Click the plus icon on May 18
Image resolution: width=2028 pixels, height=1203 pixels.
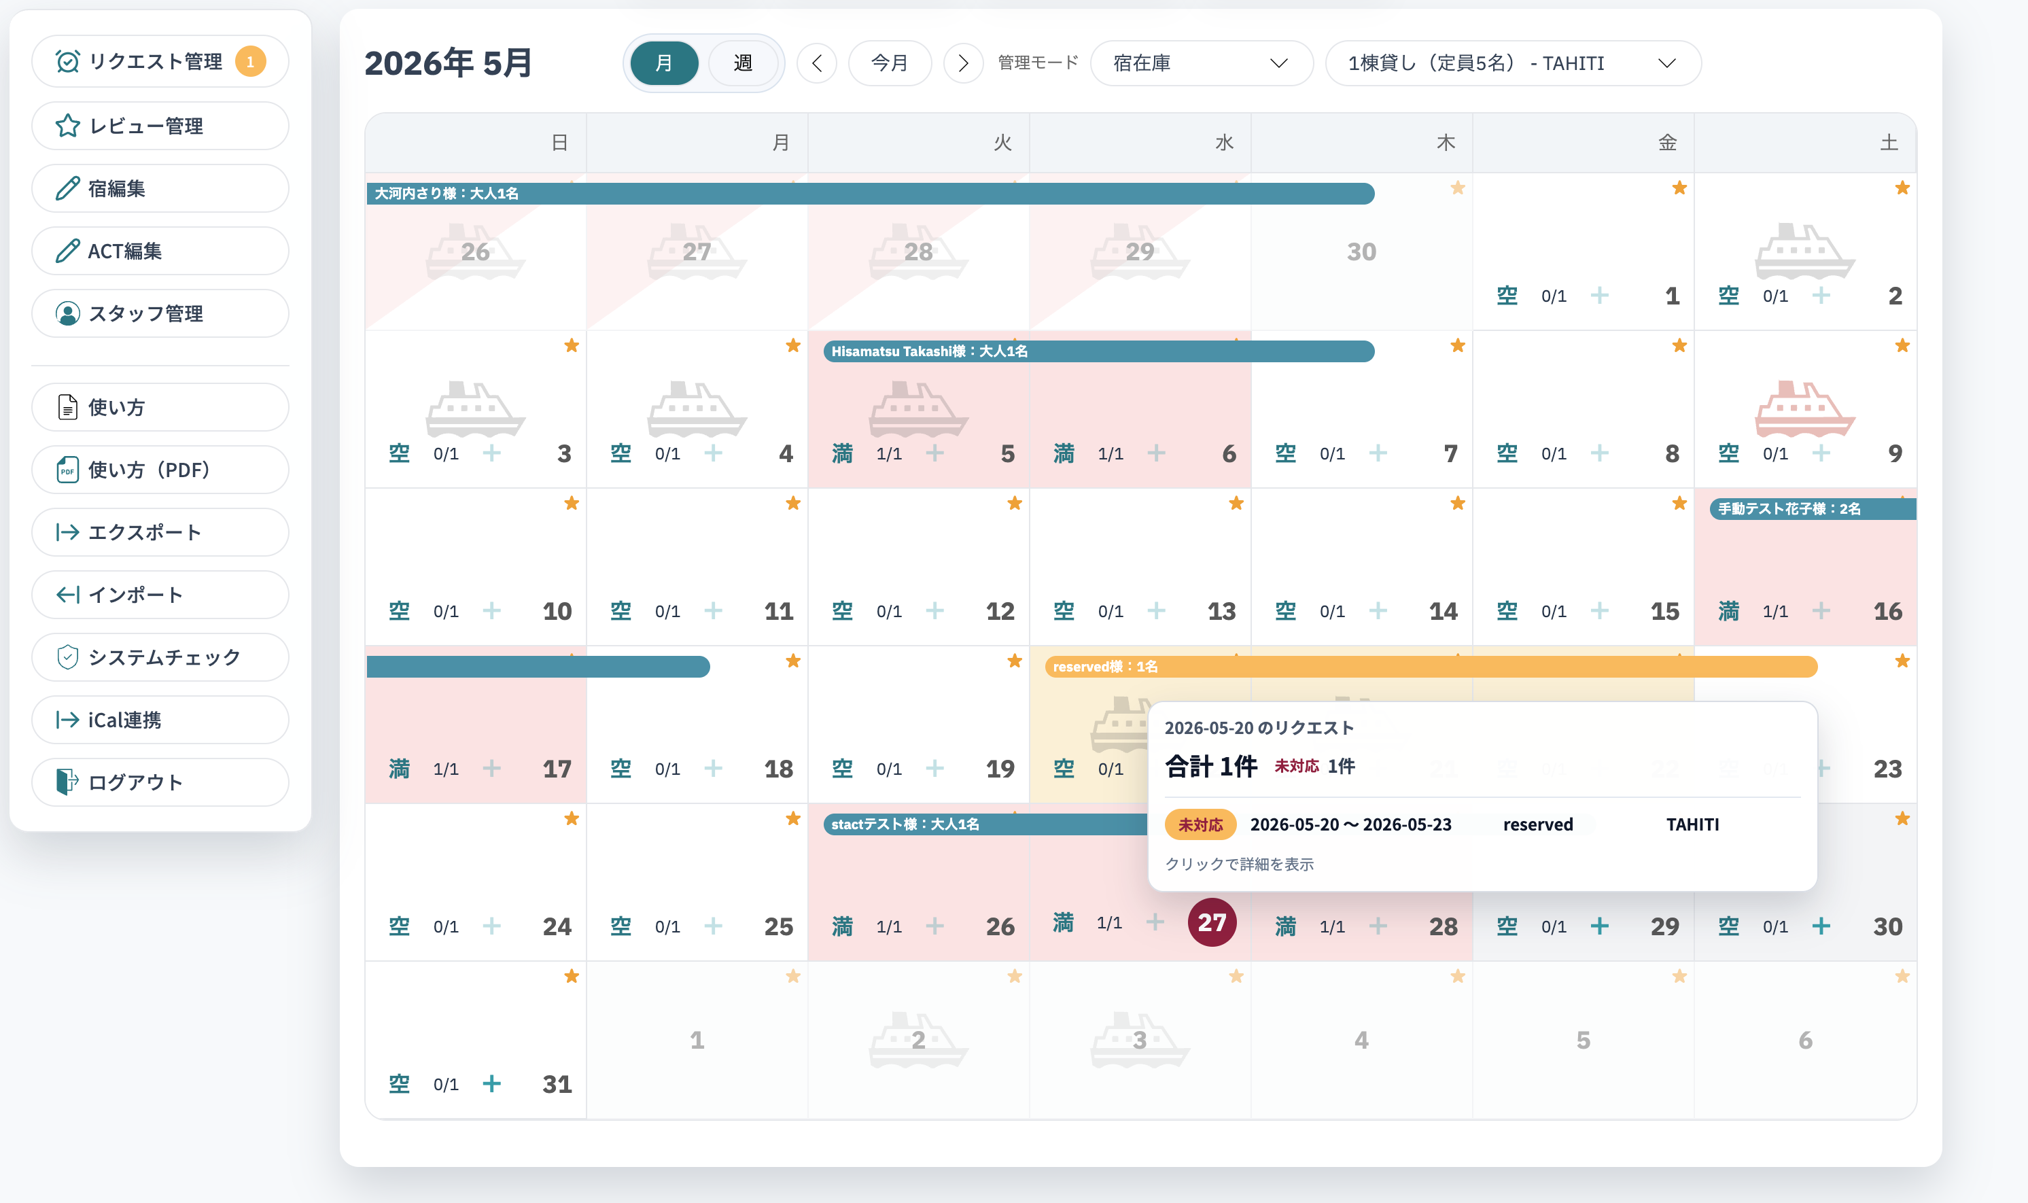[x=714, y=768]
